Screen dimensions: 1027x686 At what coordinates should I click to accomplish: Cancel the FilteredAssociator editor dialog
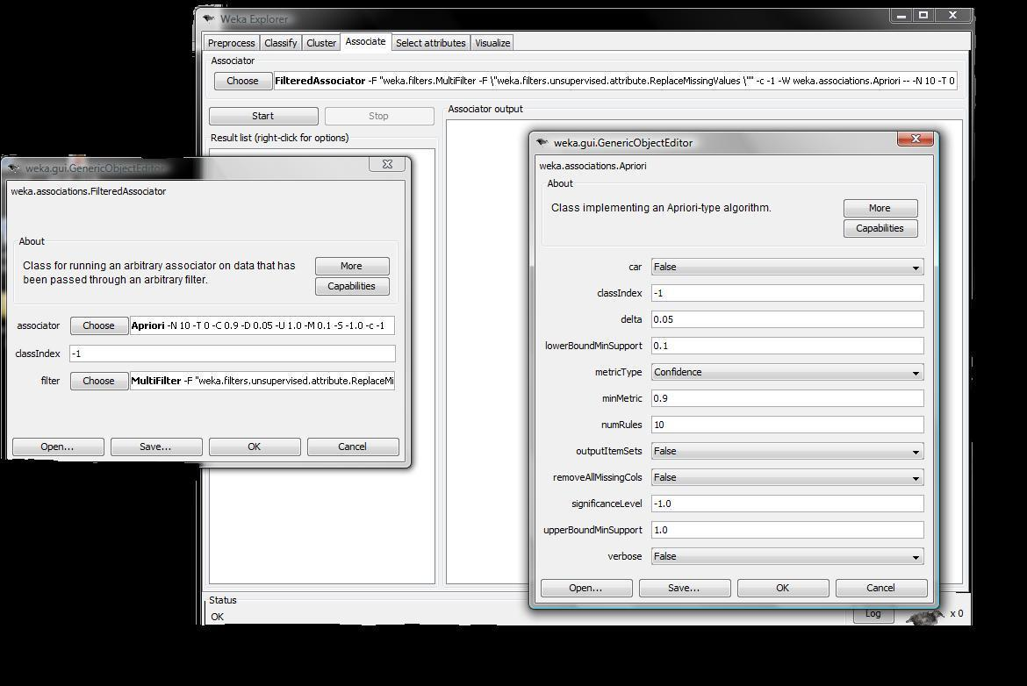click(352, 447)
